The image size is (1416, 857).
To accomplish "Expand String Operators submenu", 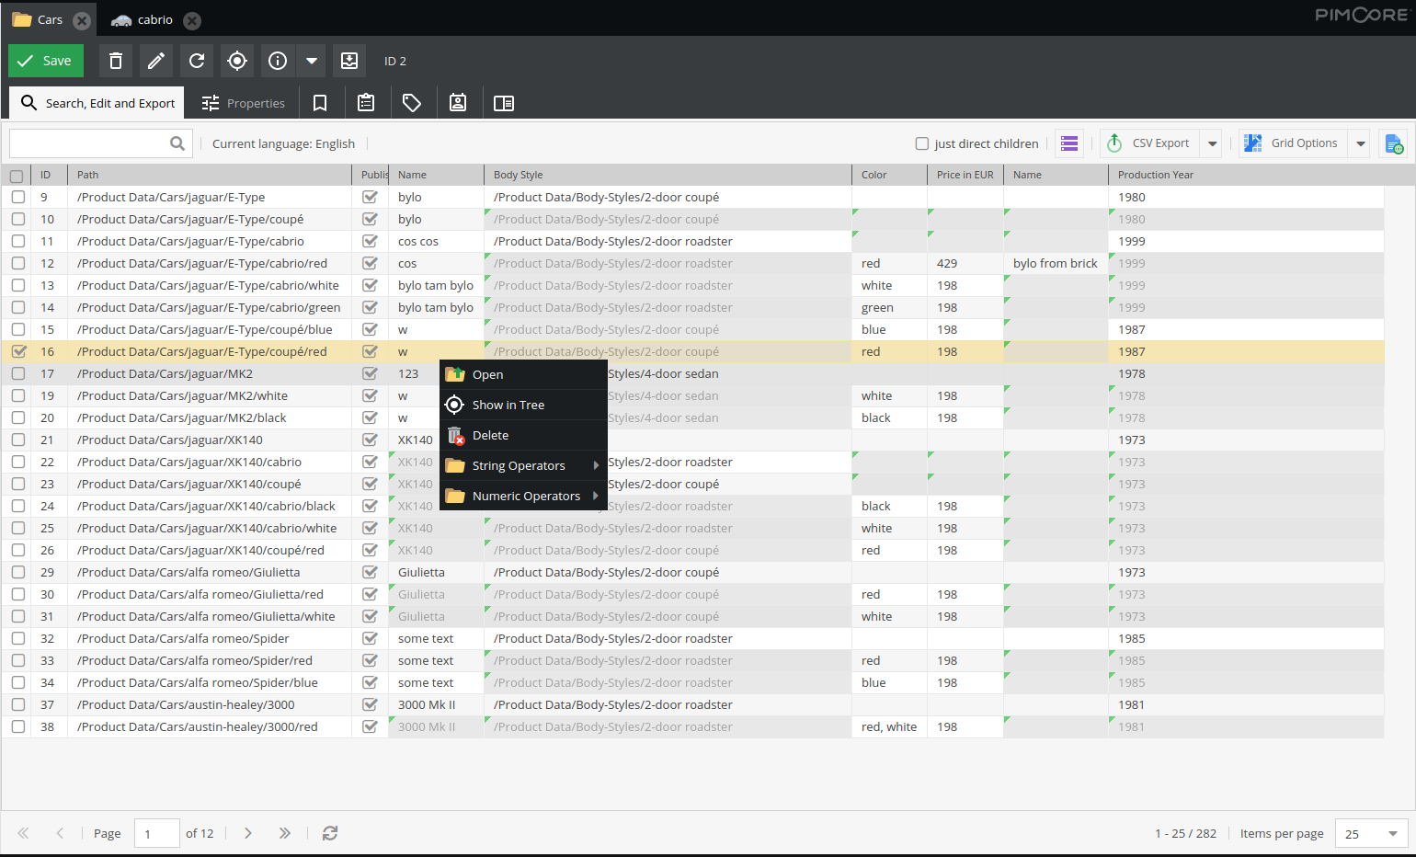I will click(524, 465).
